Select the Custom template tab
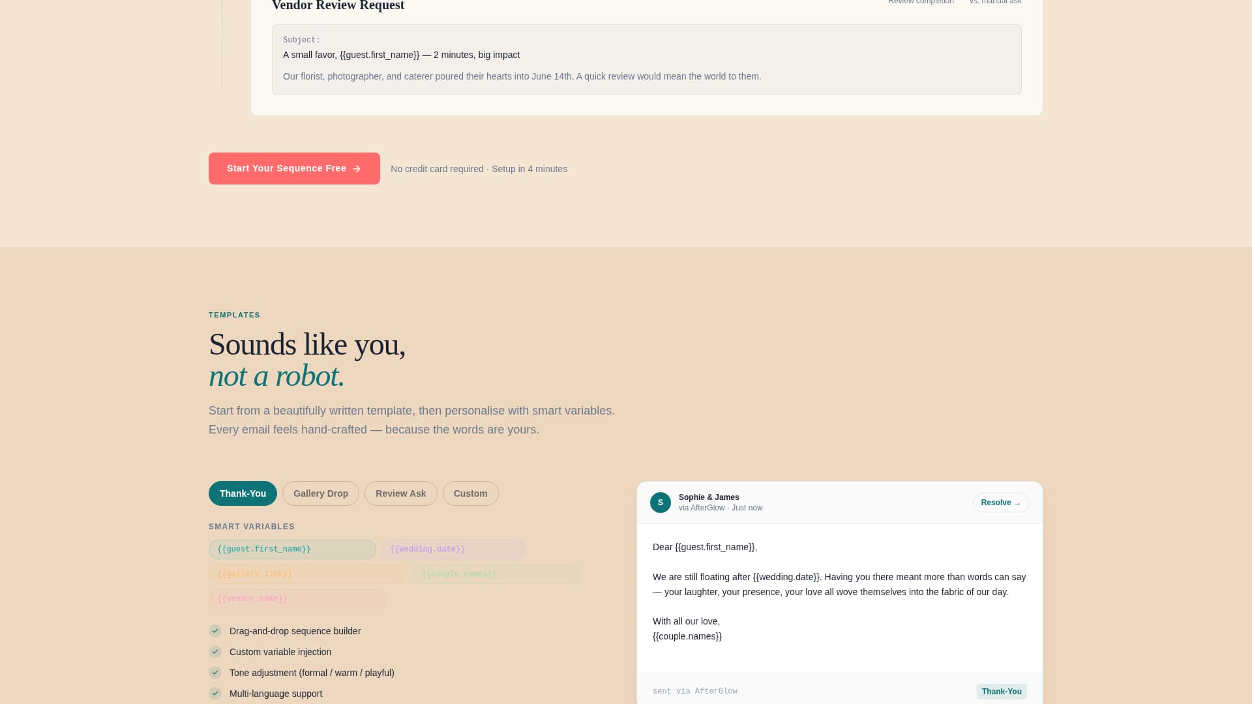 pyautogui.click(x=470, y=493)
